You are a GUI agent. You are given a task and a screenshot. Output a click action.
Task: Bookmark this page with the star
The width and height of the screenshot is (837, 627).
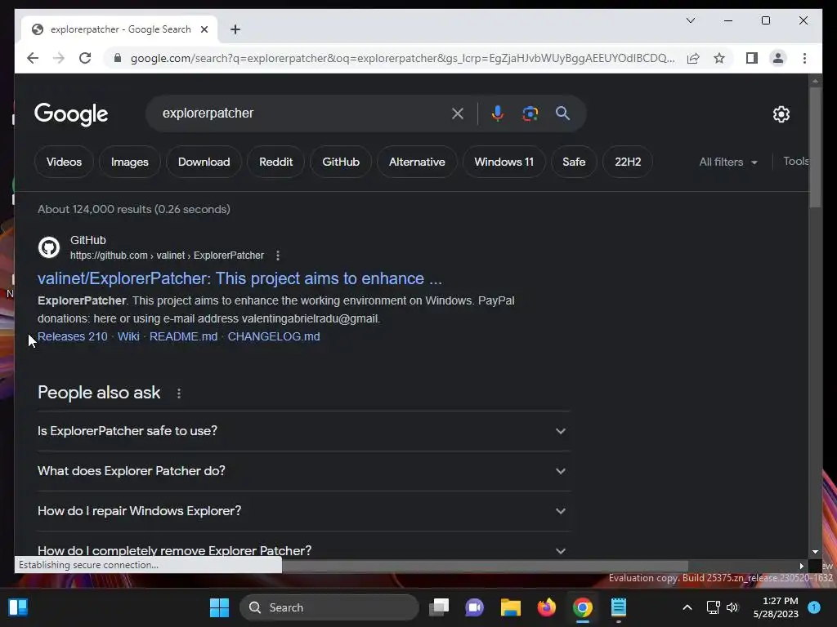point(719,58)
